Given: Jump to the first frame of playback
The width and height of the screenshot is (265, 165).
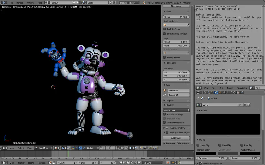Looking at the screenshot, I should [121, 163].
